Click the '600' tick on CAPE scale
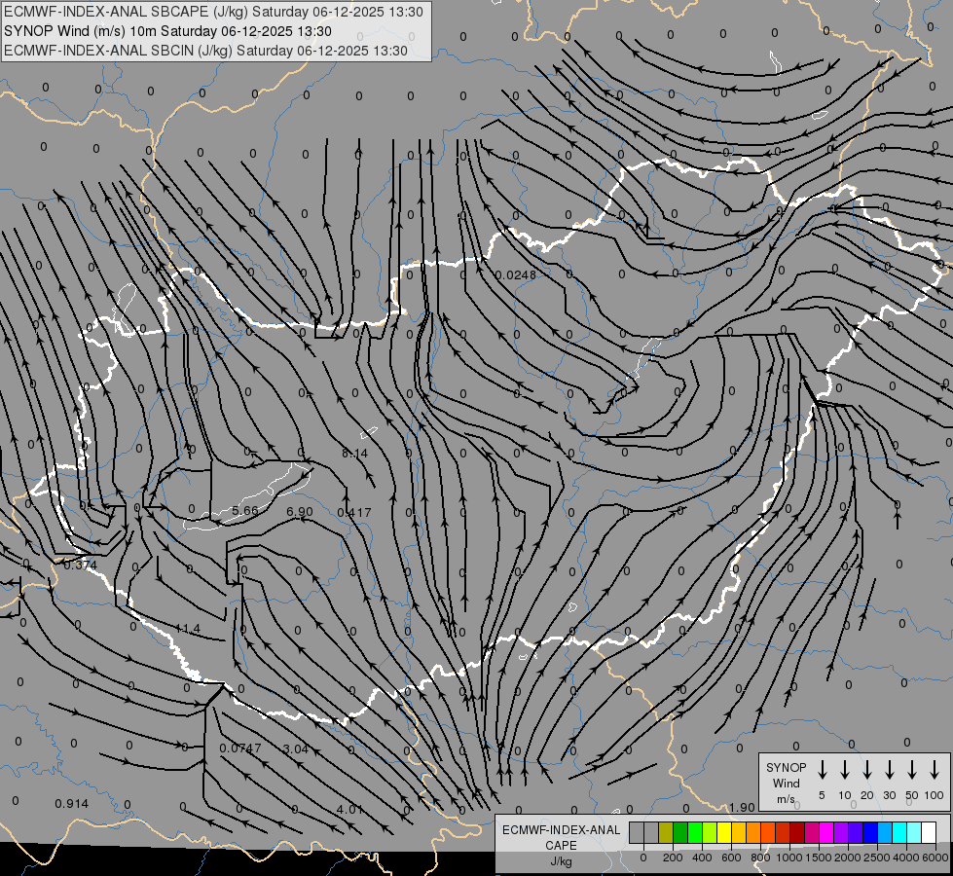The width and height of the screenshot is (953, 876). pos(731,858)
